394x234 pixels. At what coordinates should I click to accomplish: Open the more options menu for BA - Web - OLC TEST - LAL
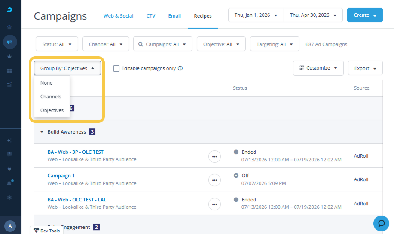click(x=214, y=204)
